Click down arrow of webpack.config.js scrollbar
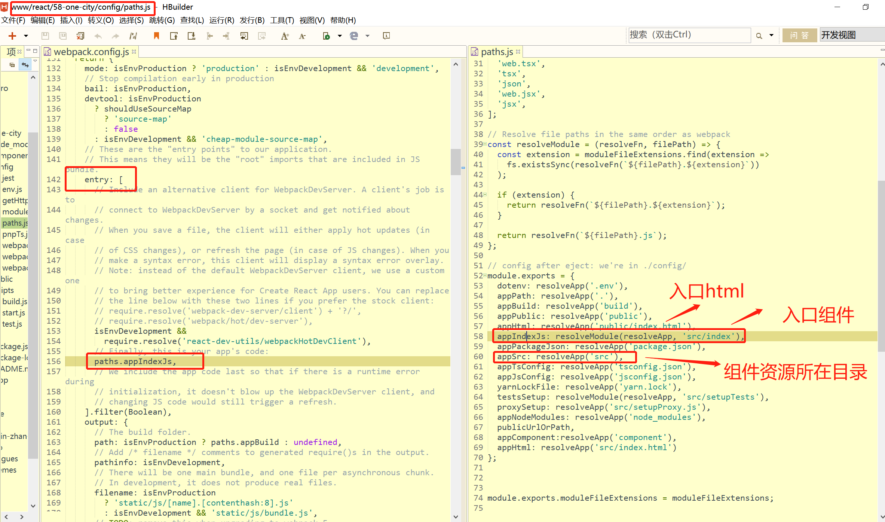The height and width of the screenshot is (522, 885). point(456,517)
